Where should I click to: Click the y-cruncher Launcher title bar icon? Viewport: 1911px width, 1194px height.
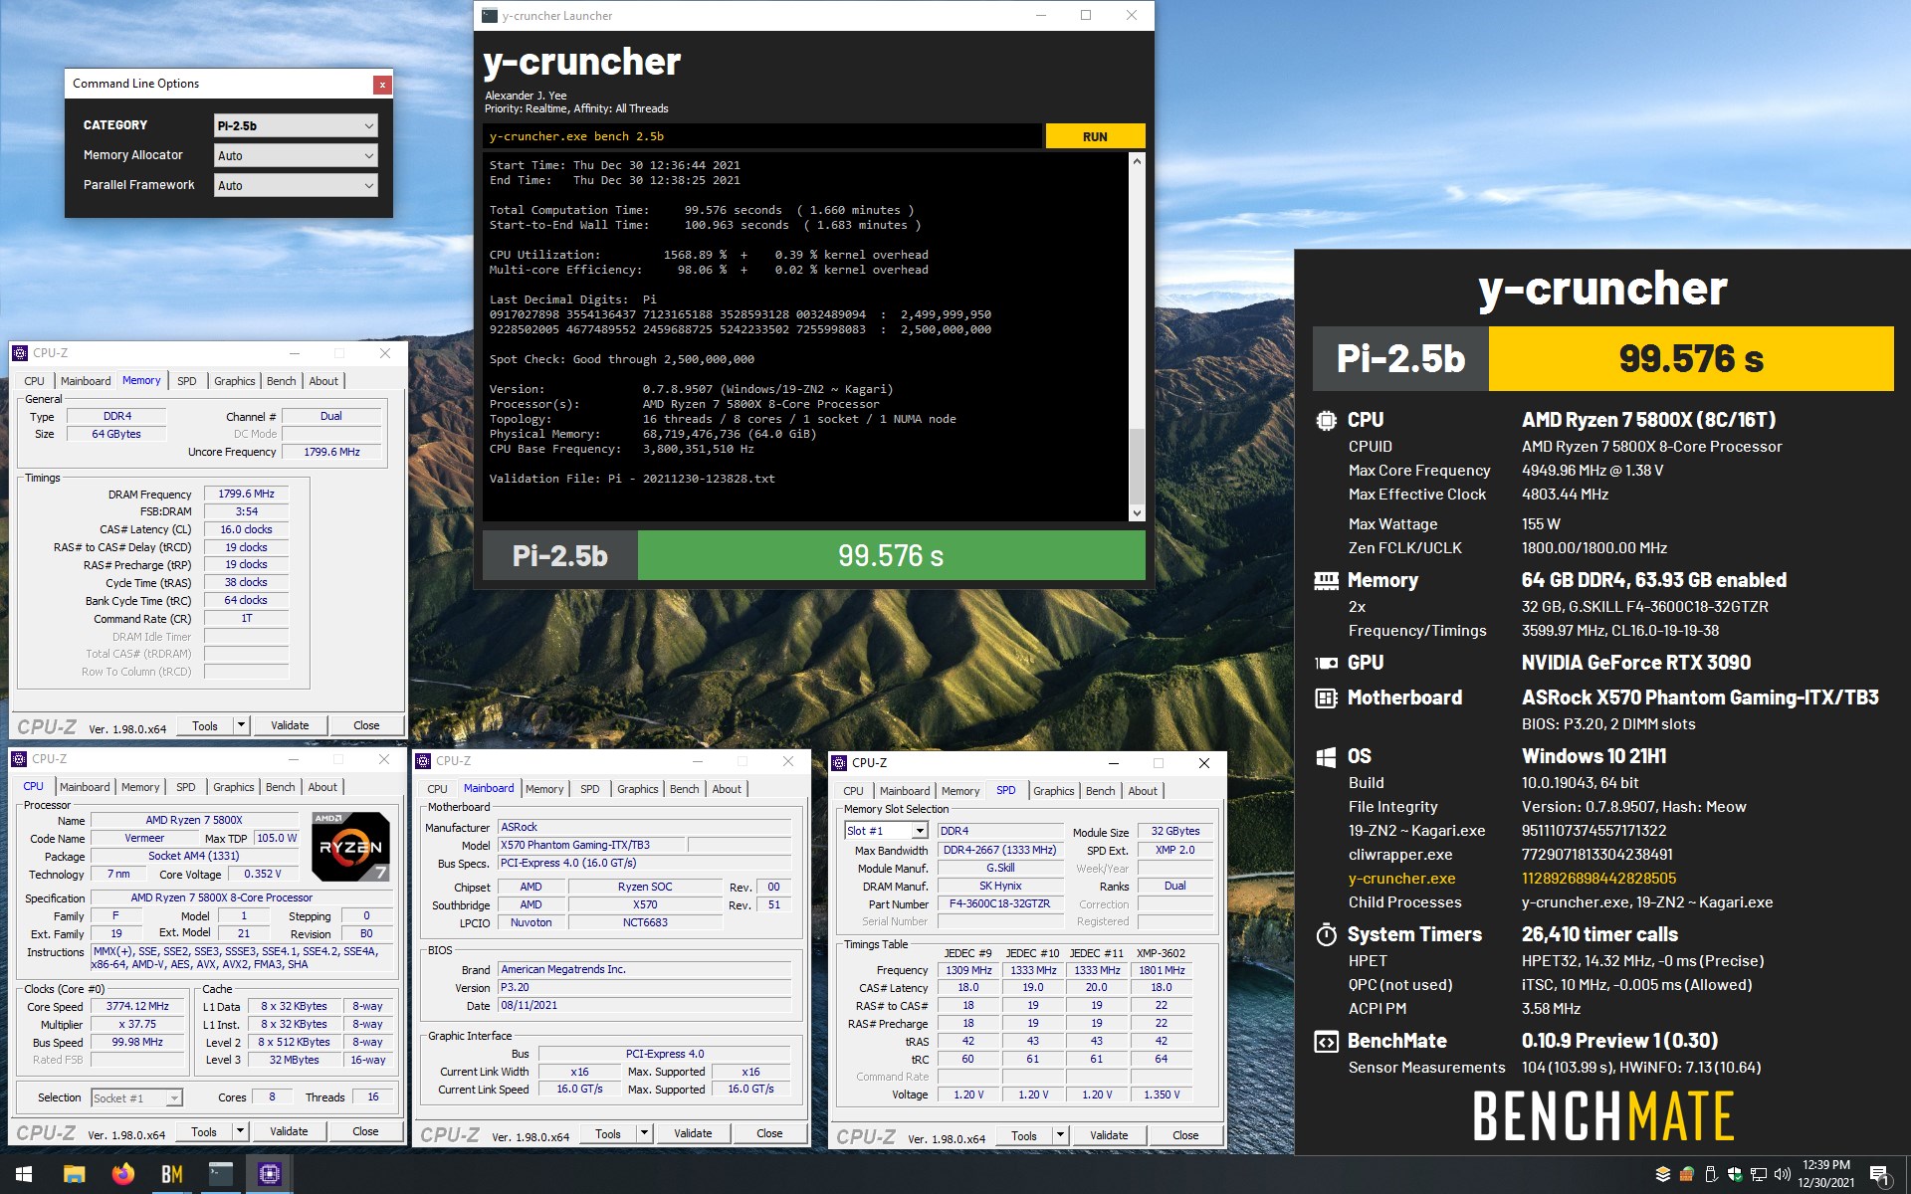[x=490, y=15]
